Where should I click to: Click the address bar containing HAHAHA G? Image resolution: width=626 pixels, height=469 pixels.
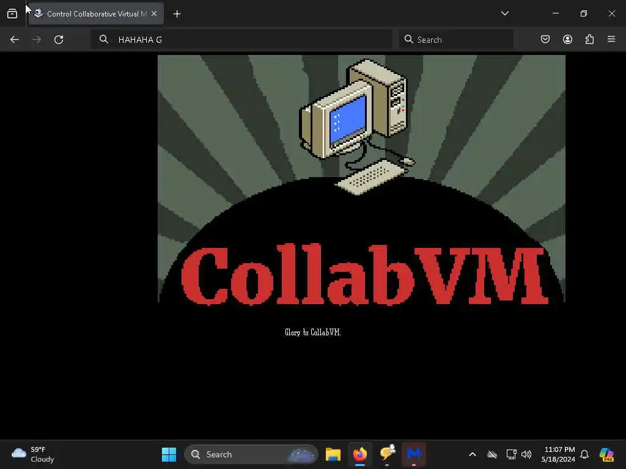pos(241,40)
